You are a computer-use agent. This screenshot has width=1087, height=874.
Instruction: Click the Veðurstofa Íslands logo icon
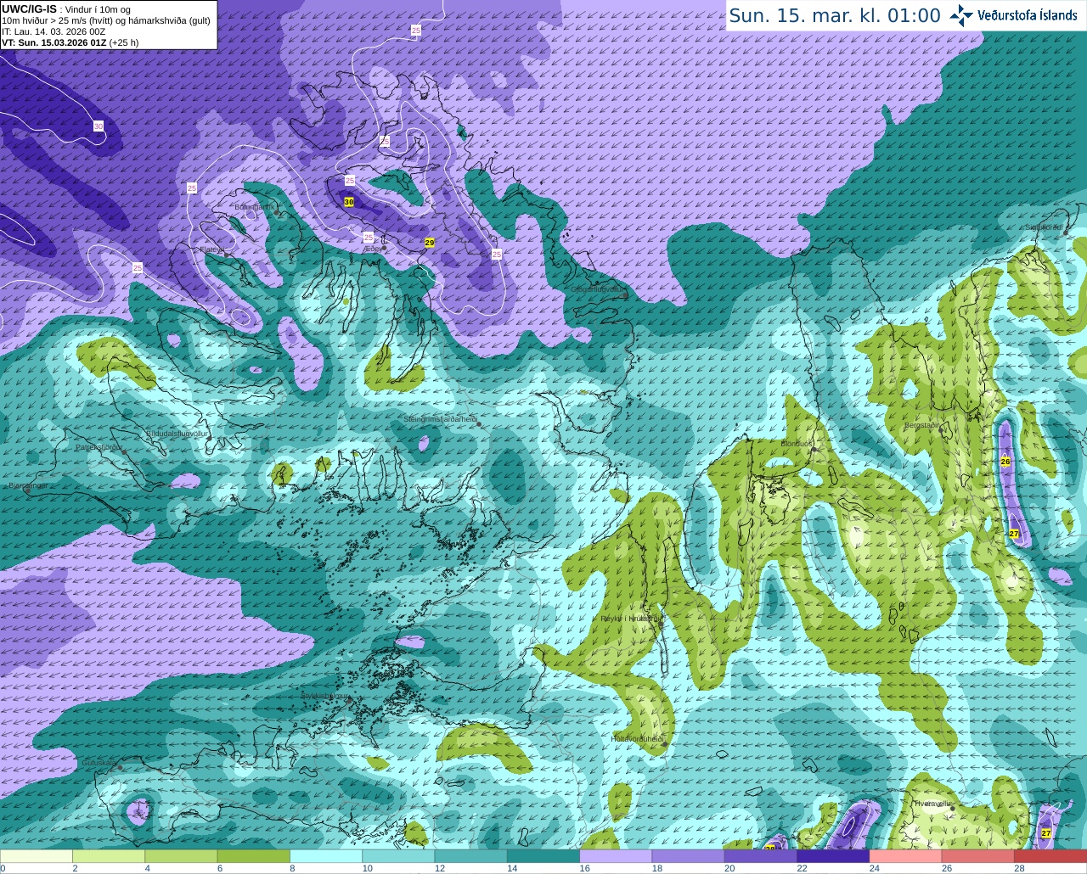click(961, 15)
